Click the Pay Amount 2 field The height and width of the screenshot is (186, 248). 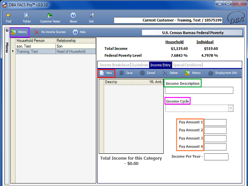215,131
